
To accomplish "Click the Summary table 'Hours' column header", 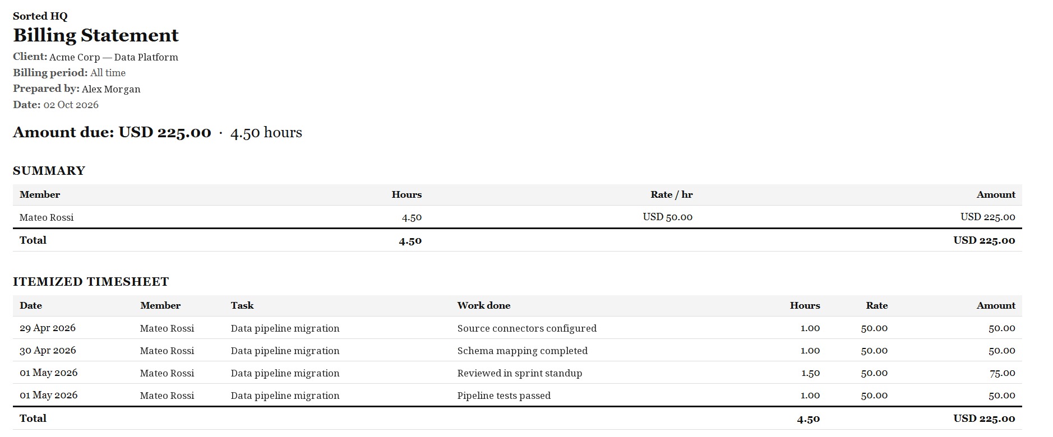I will [x=407, y=195].
